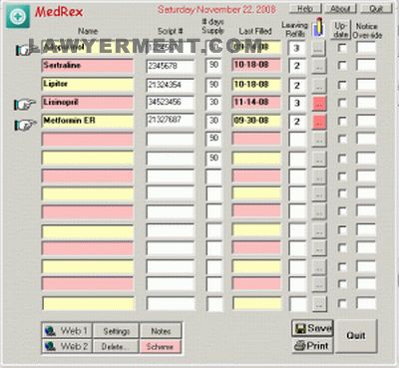Open Web 2 globe button

pyautogui.click(x=67, y=346)
